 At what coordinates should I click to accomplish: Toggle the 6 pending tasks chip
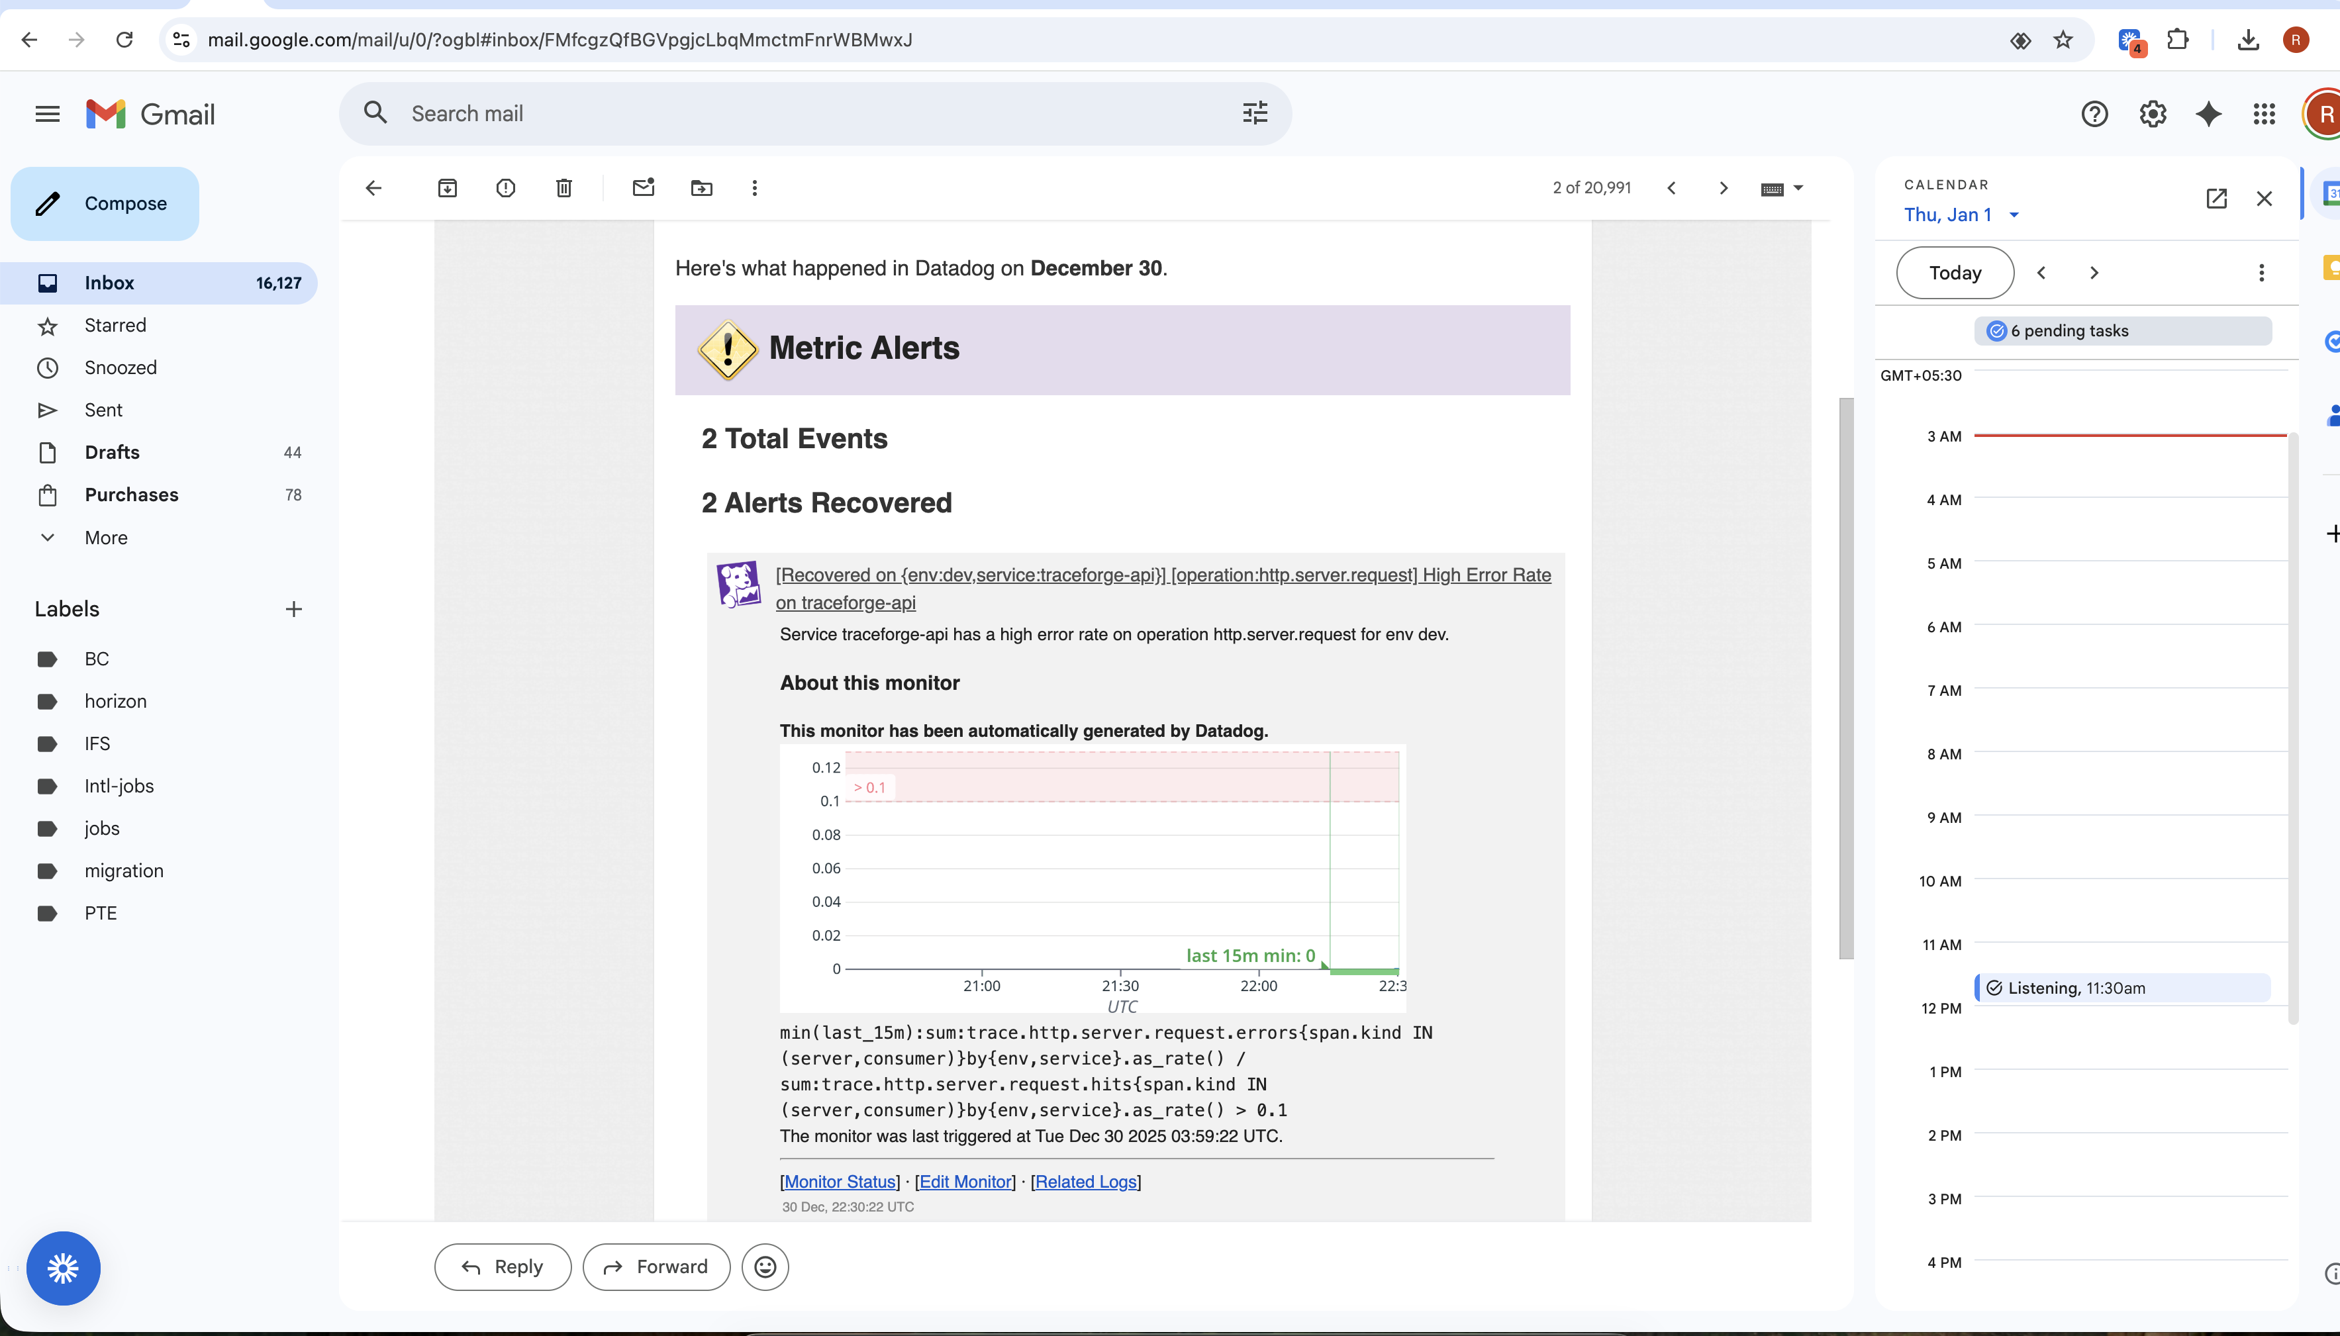(2123, 330)
